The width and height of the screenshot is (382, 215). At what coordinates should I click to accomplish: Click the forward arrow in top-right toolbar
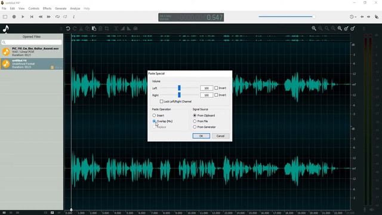coord(369,17)
